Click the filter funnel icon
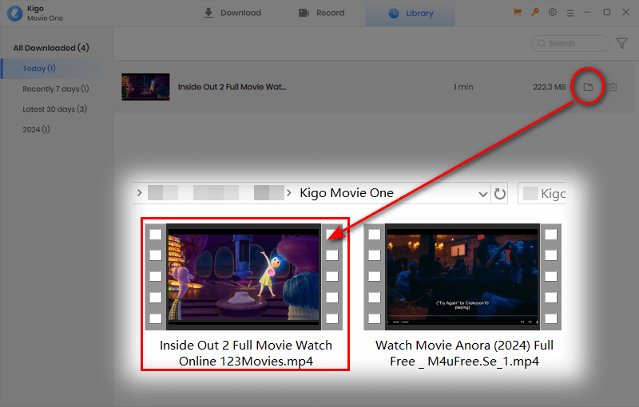 click(x=622, y=43)
